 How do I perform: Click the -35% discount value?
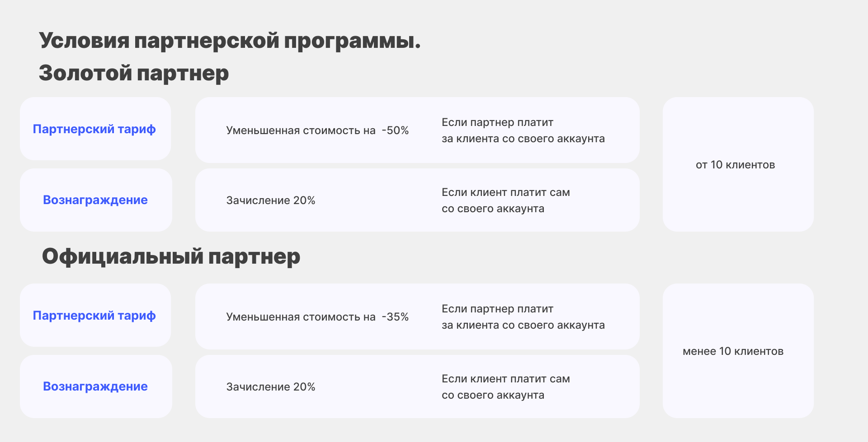(395, 317)
